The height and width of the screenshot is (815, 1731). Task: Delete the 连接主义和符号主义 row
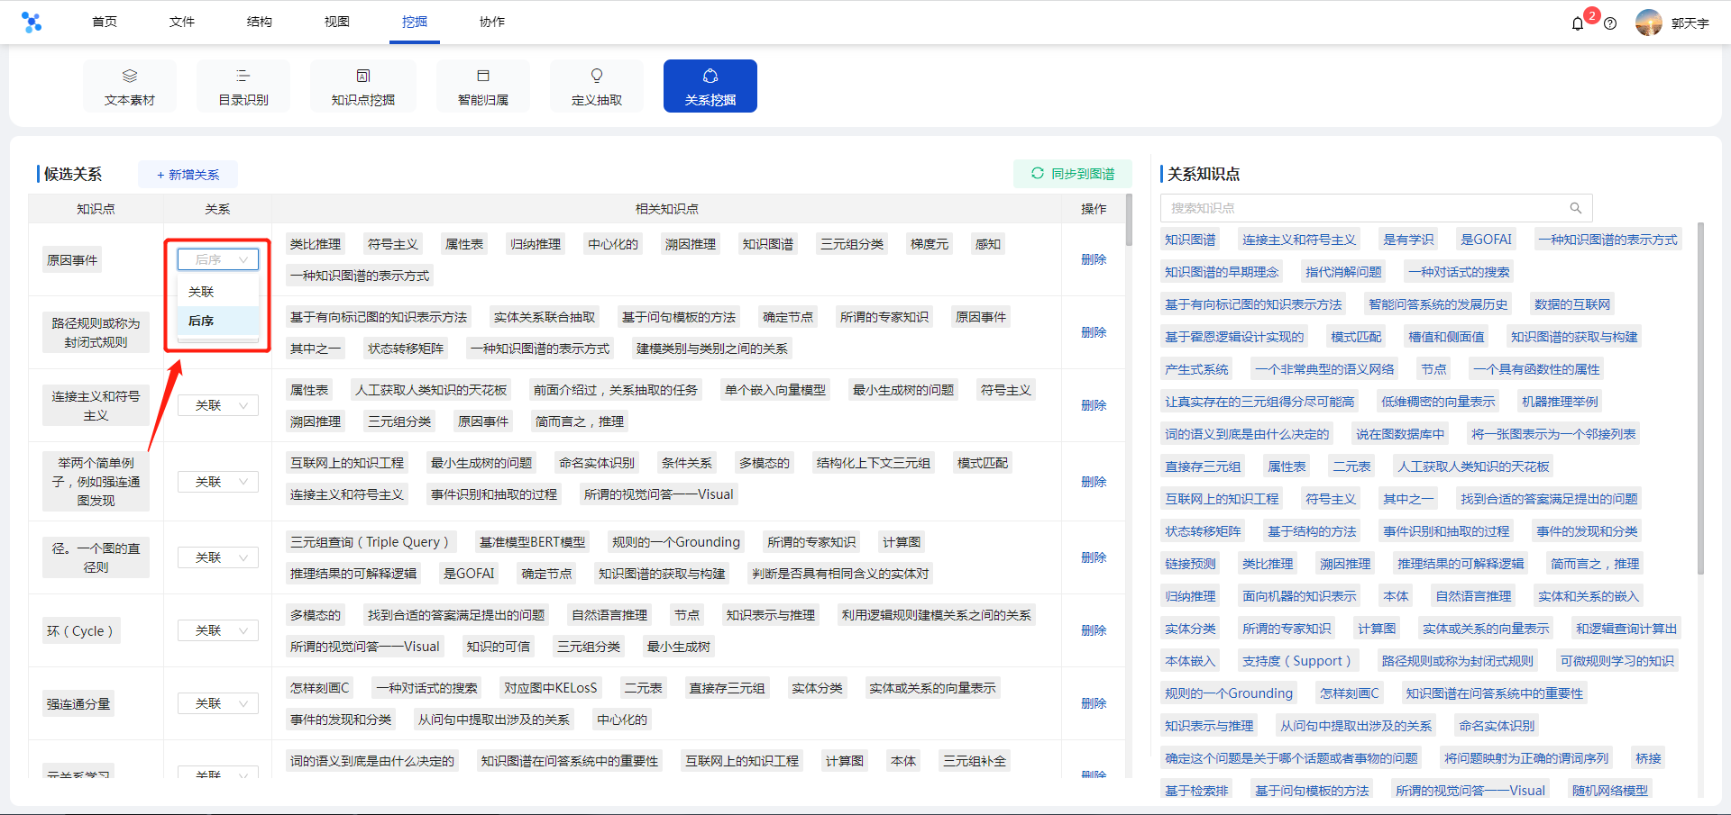click(1094, 405)
